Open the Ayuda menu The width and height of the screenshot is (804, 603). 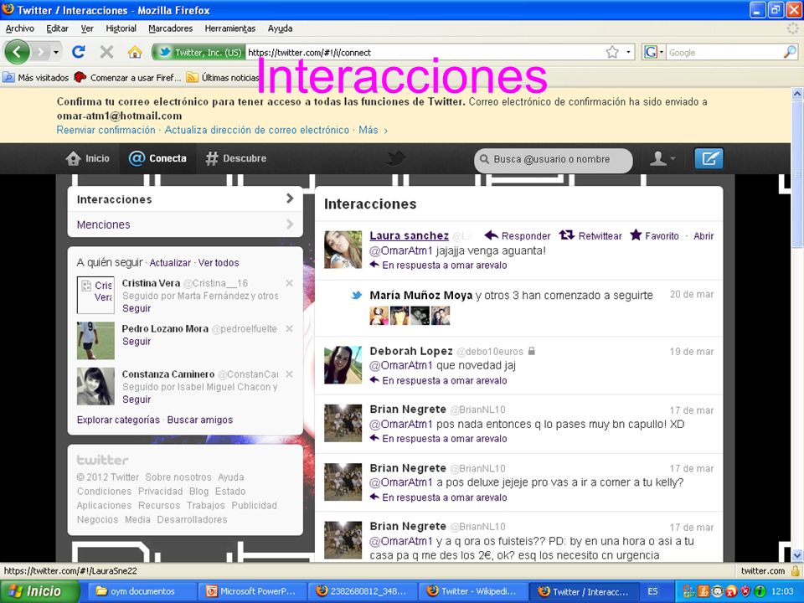tap(280, 28)
